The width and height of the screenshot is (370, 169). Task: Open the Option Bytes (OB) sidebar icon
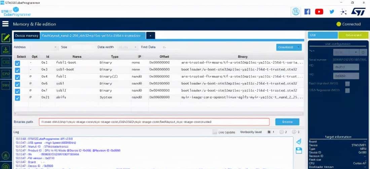pyautogui.click(x=6, y=62)
